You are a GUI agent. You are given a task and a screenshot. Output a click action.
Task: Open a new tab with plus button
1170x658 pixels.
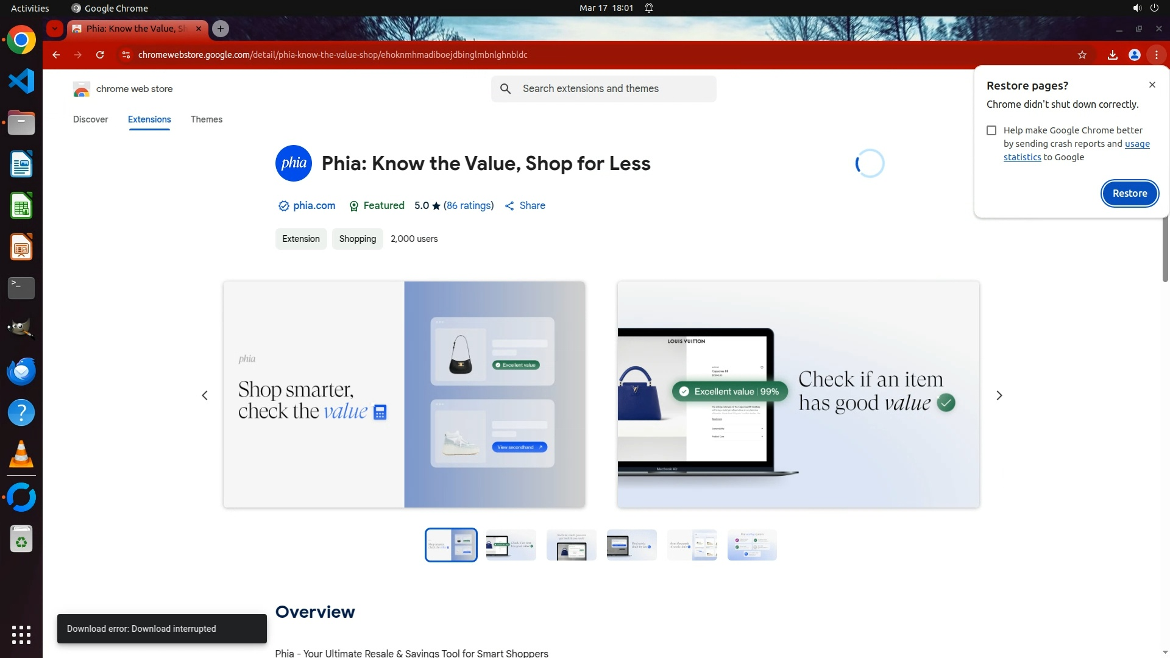pyautogui.click(x=221, y=29)
